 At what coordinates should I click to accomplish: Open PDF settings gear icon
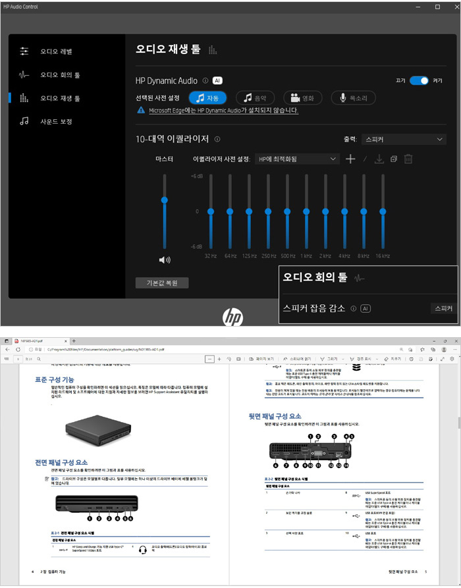(x=452, y=360)
